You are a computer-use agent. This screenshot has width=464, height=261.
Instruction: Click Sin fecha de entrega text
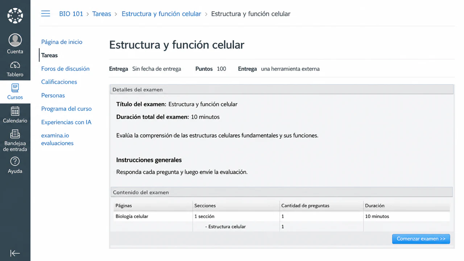157,69
